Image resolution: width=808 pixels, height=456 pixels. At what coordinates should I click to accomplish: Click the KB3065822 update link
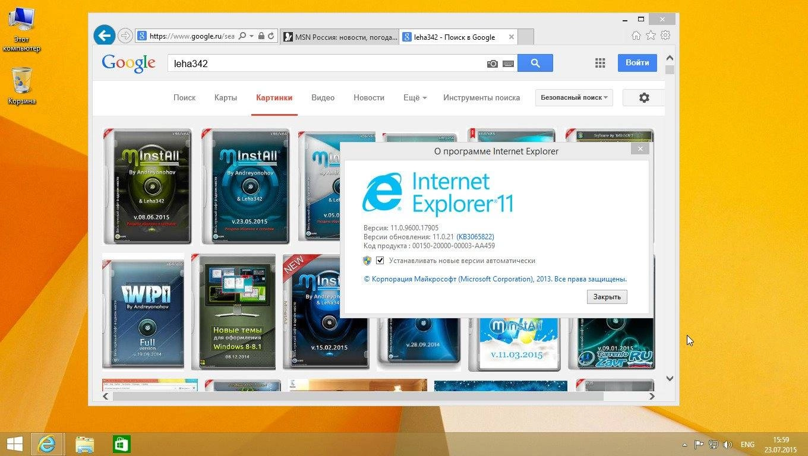[x=475, y=237]
